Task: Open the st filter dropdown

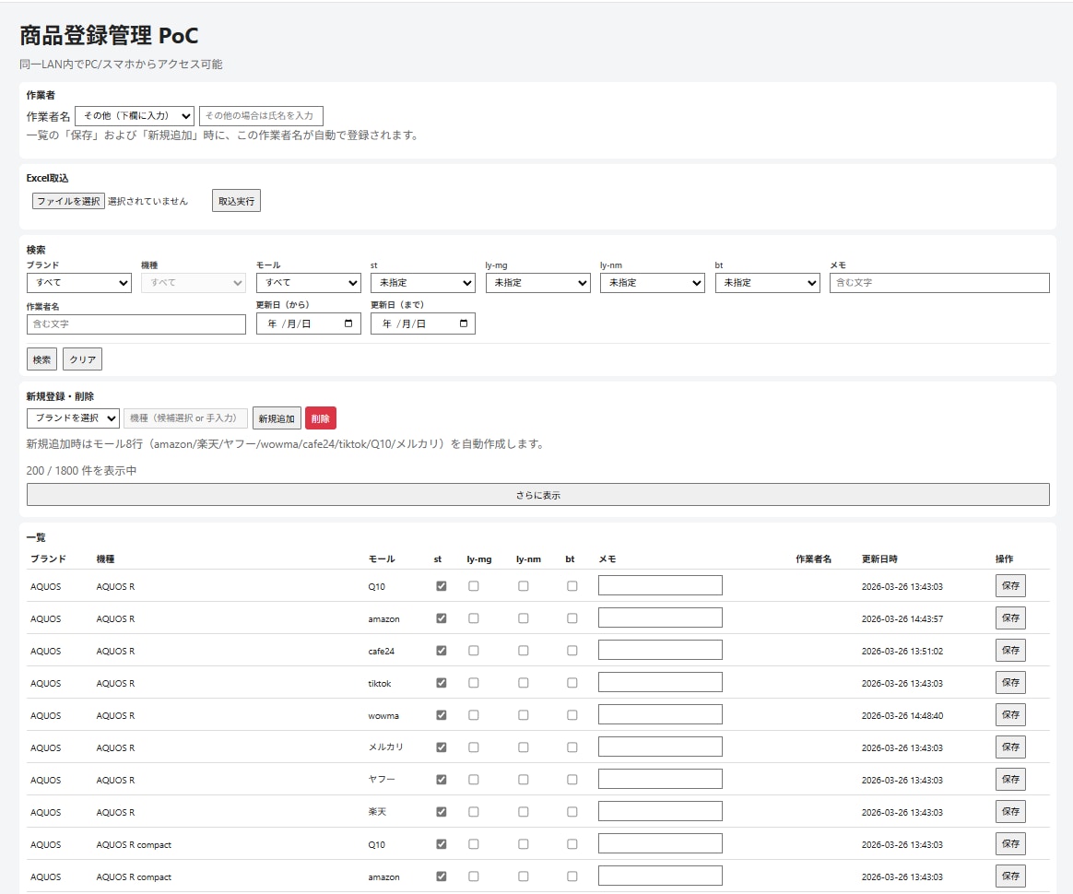Action: pos(423,283)
